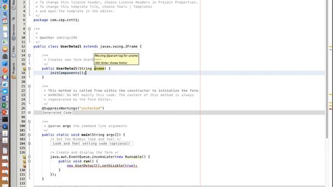Click 'javax.swing.JFrame' in the class declaration
This screenshot has width=333, height=187.
pos(119,46)
